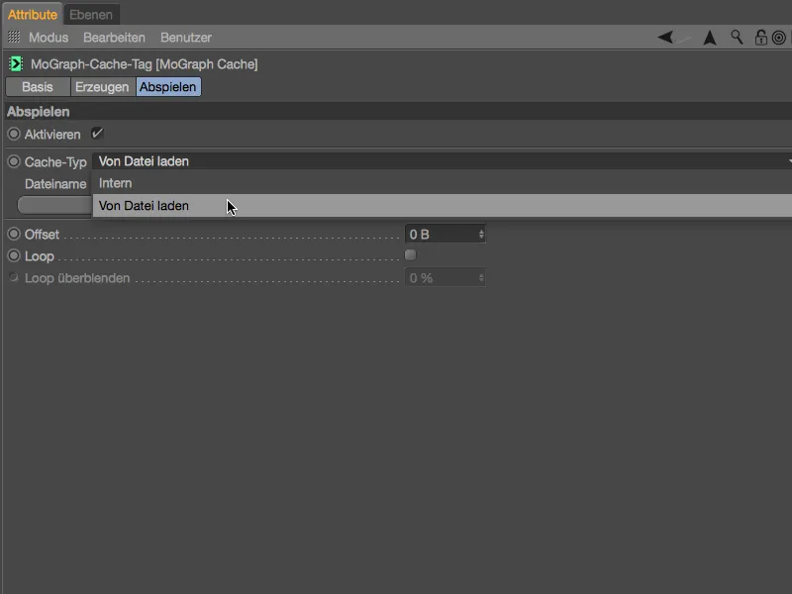Click the Offset value stepper arrows
Image resolution: width=792 pixels, height=594 pixels.
[x=481, y=234]
